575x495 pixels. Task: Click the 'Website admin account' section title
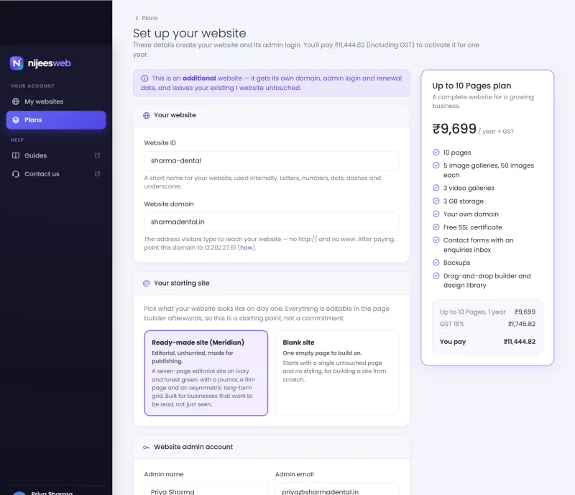pos(193,447)
